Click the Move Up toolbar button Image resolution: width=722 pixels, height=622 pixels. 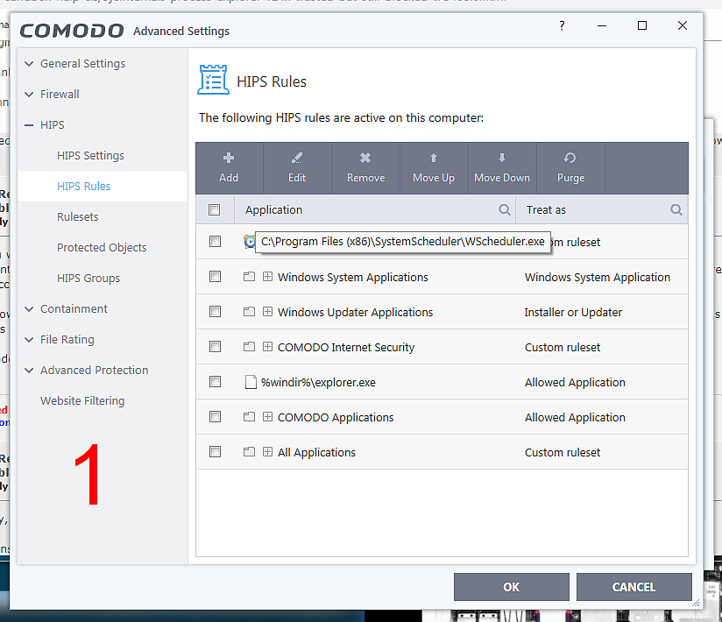[434, 168]
